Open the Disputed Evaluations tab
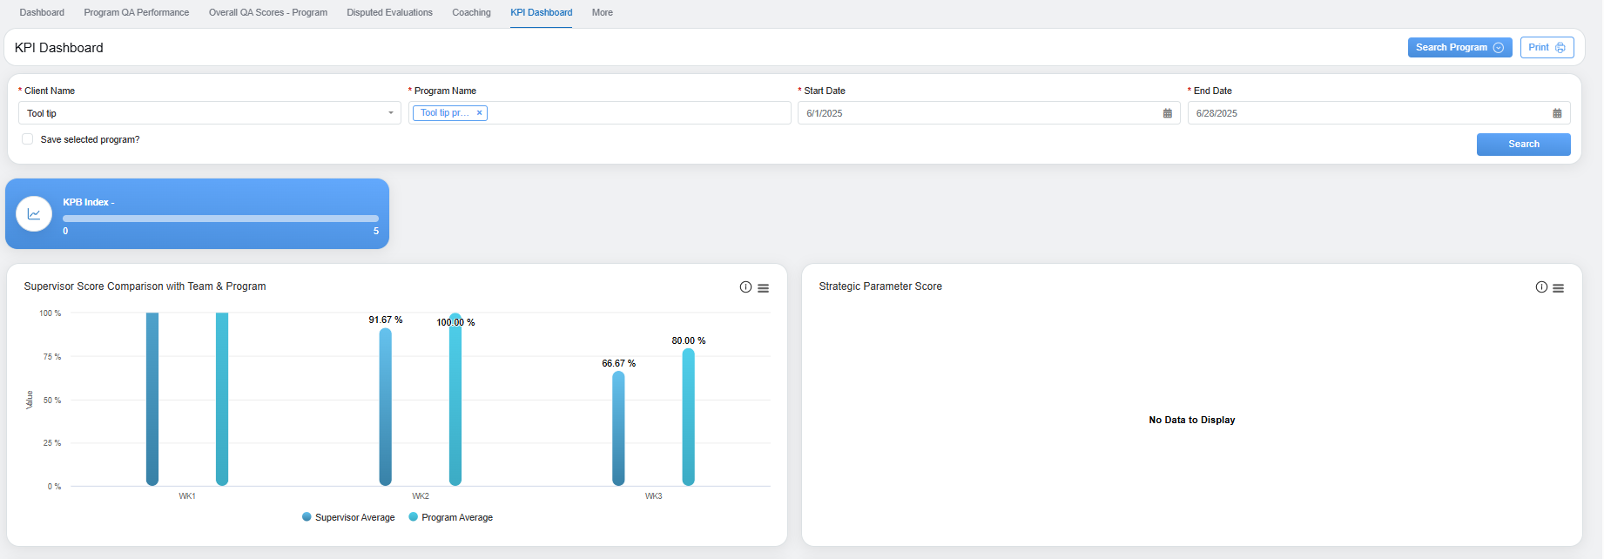The height and width of the screenshot is (559, 1604). pyautogui.click(x=389, y=12)
